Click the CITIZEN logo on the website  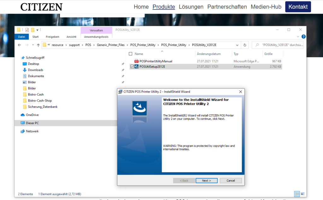(x=41, y=7)
